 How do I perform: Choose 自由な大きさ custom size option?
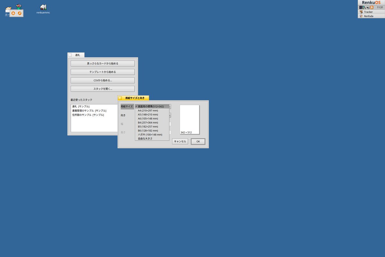[152, 138]
